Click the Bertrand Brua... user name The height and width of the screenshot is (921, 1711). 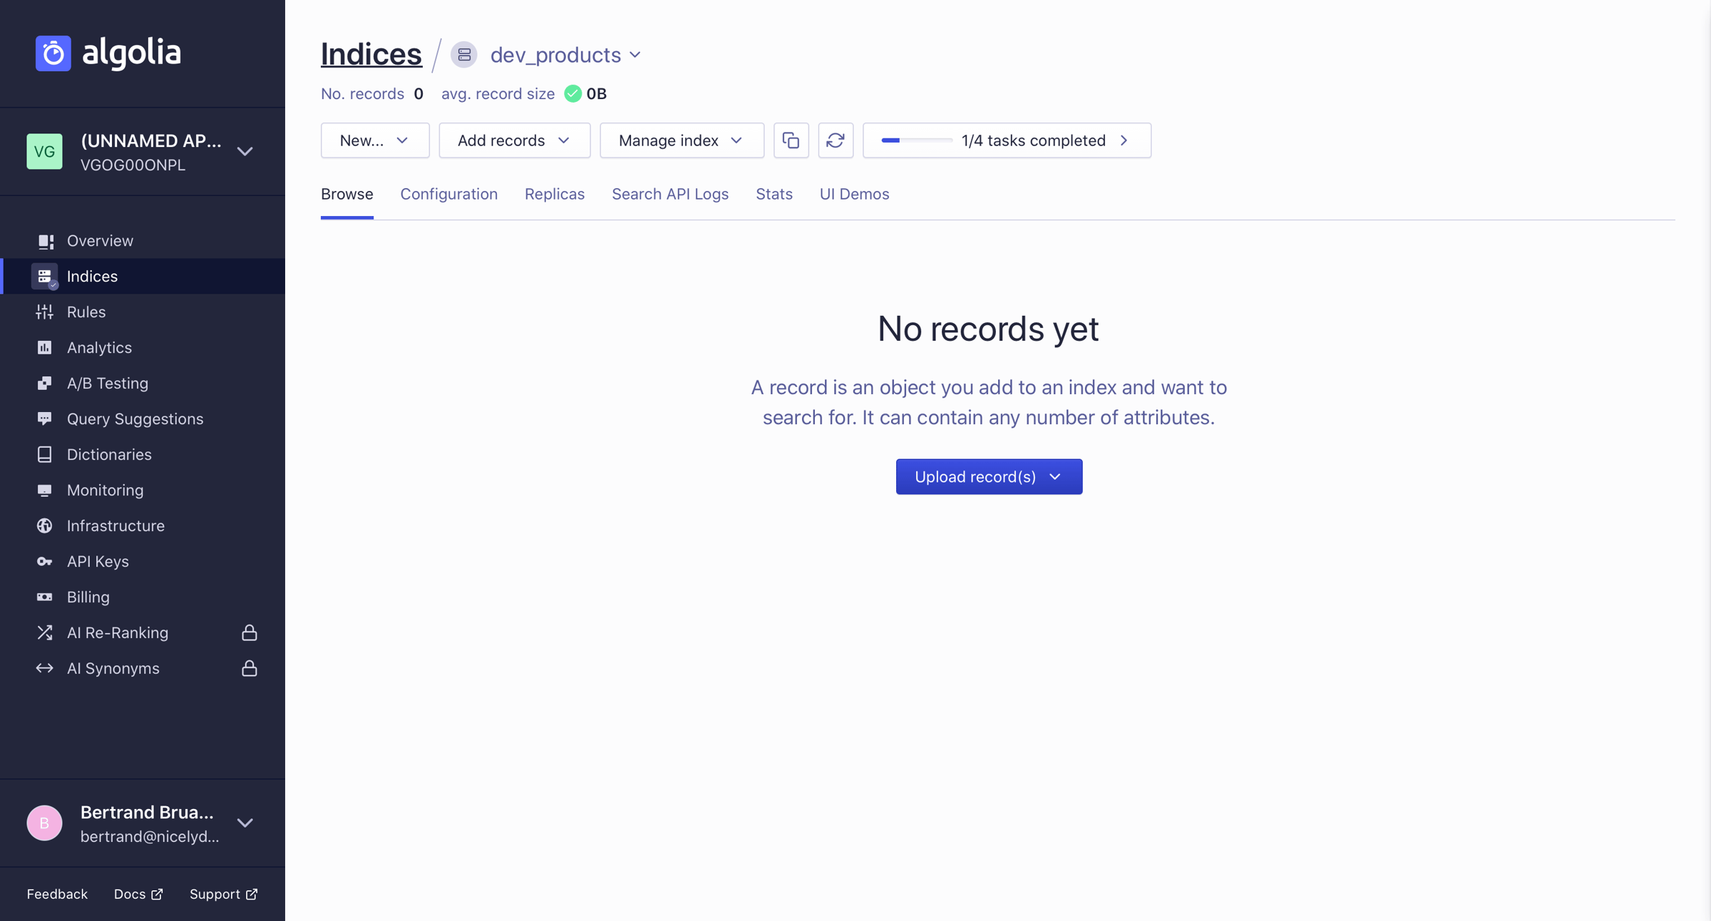[x=147, y=812]
